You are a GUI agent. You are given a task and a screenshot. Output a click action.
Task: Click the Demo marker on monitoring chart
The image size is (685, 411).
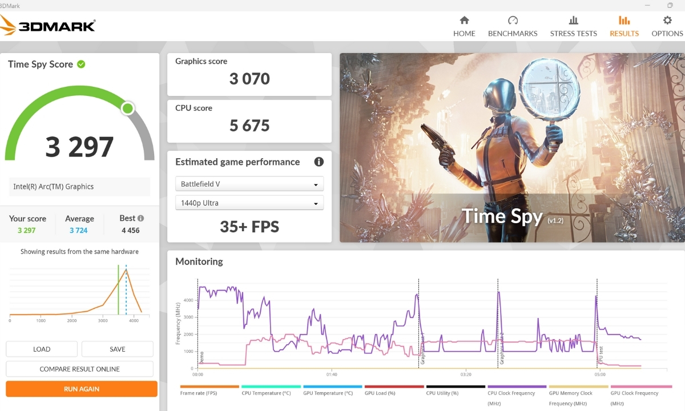(x=202, y=357)
